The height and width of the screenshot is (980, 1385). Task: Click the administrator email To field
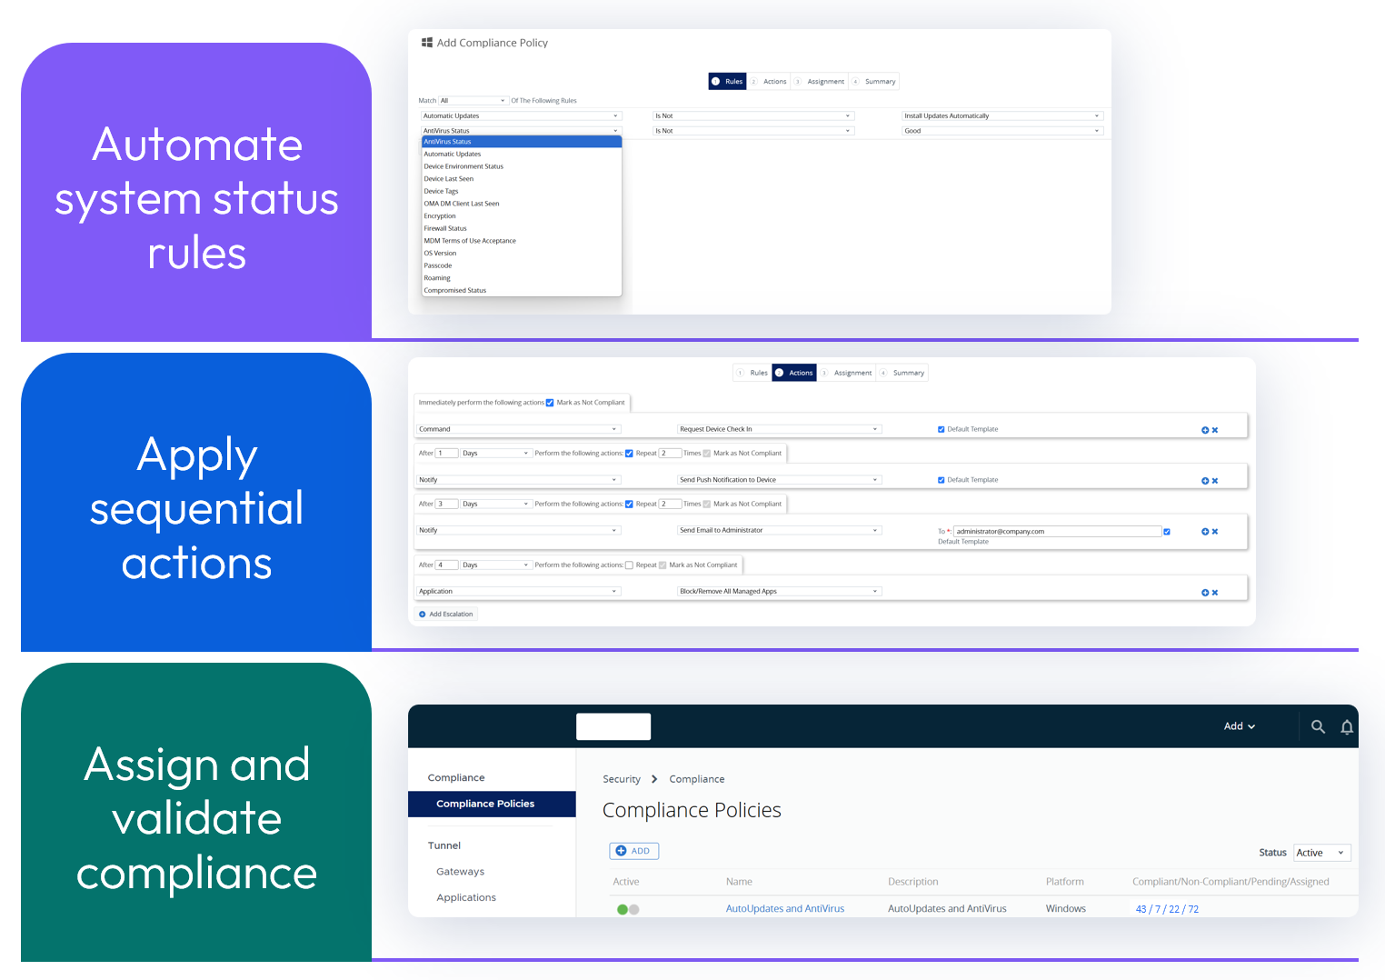1057,532
